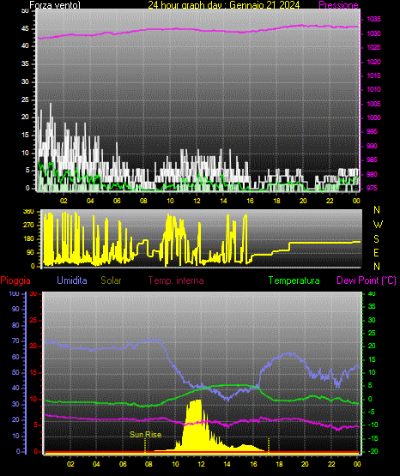Click the blue 'Umidita' legend label
This screenshot has height=476, width=400.
(72, 280)
